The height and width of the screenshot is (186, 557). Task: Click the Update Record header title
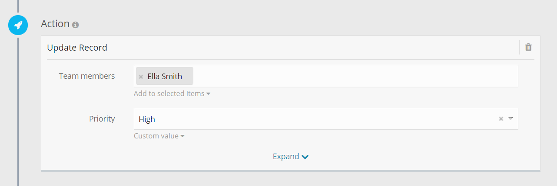point(77,48)
